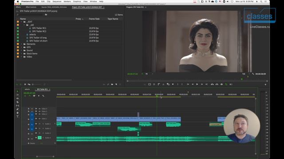Mute the Audio 1 track
Screen dimensions: 284x159
(39, 124)
